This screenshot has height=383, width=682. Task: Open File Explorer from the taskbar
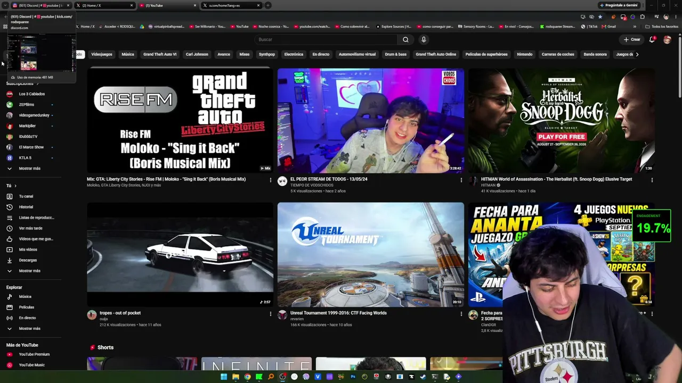(x=236, y=377)
